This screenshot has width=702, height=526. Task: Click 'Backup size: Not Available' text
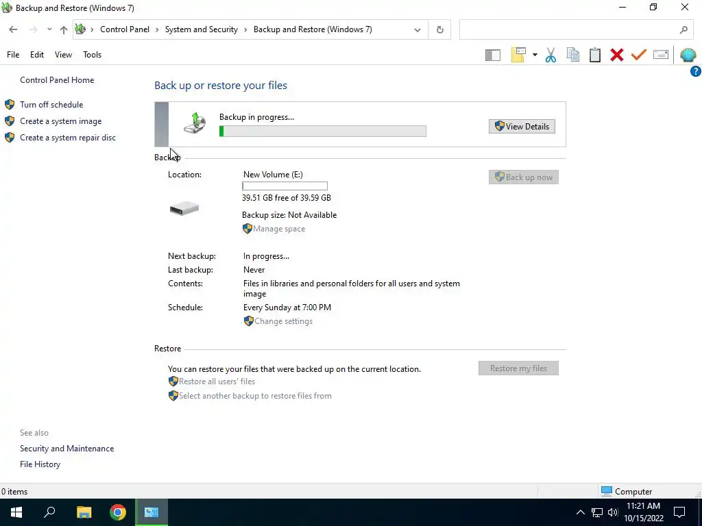(x=289, y=215)
